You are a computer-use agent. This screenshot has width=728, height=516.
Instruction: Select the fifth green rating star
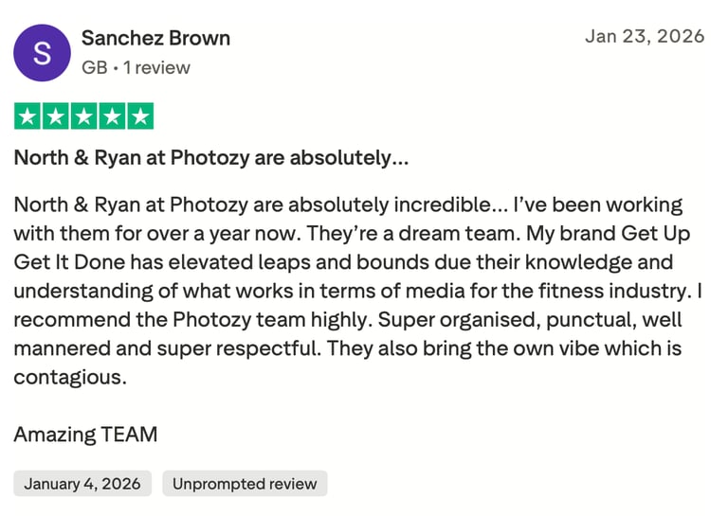(140, 117)
